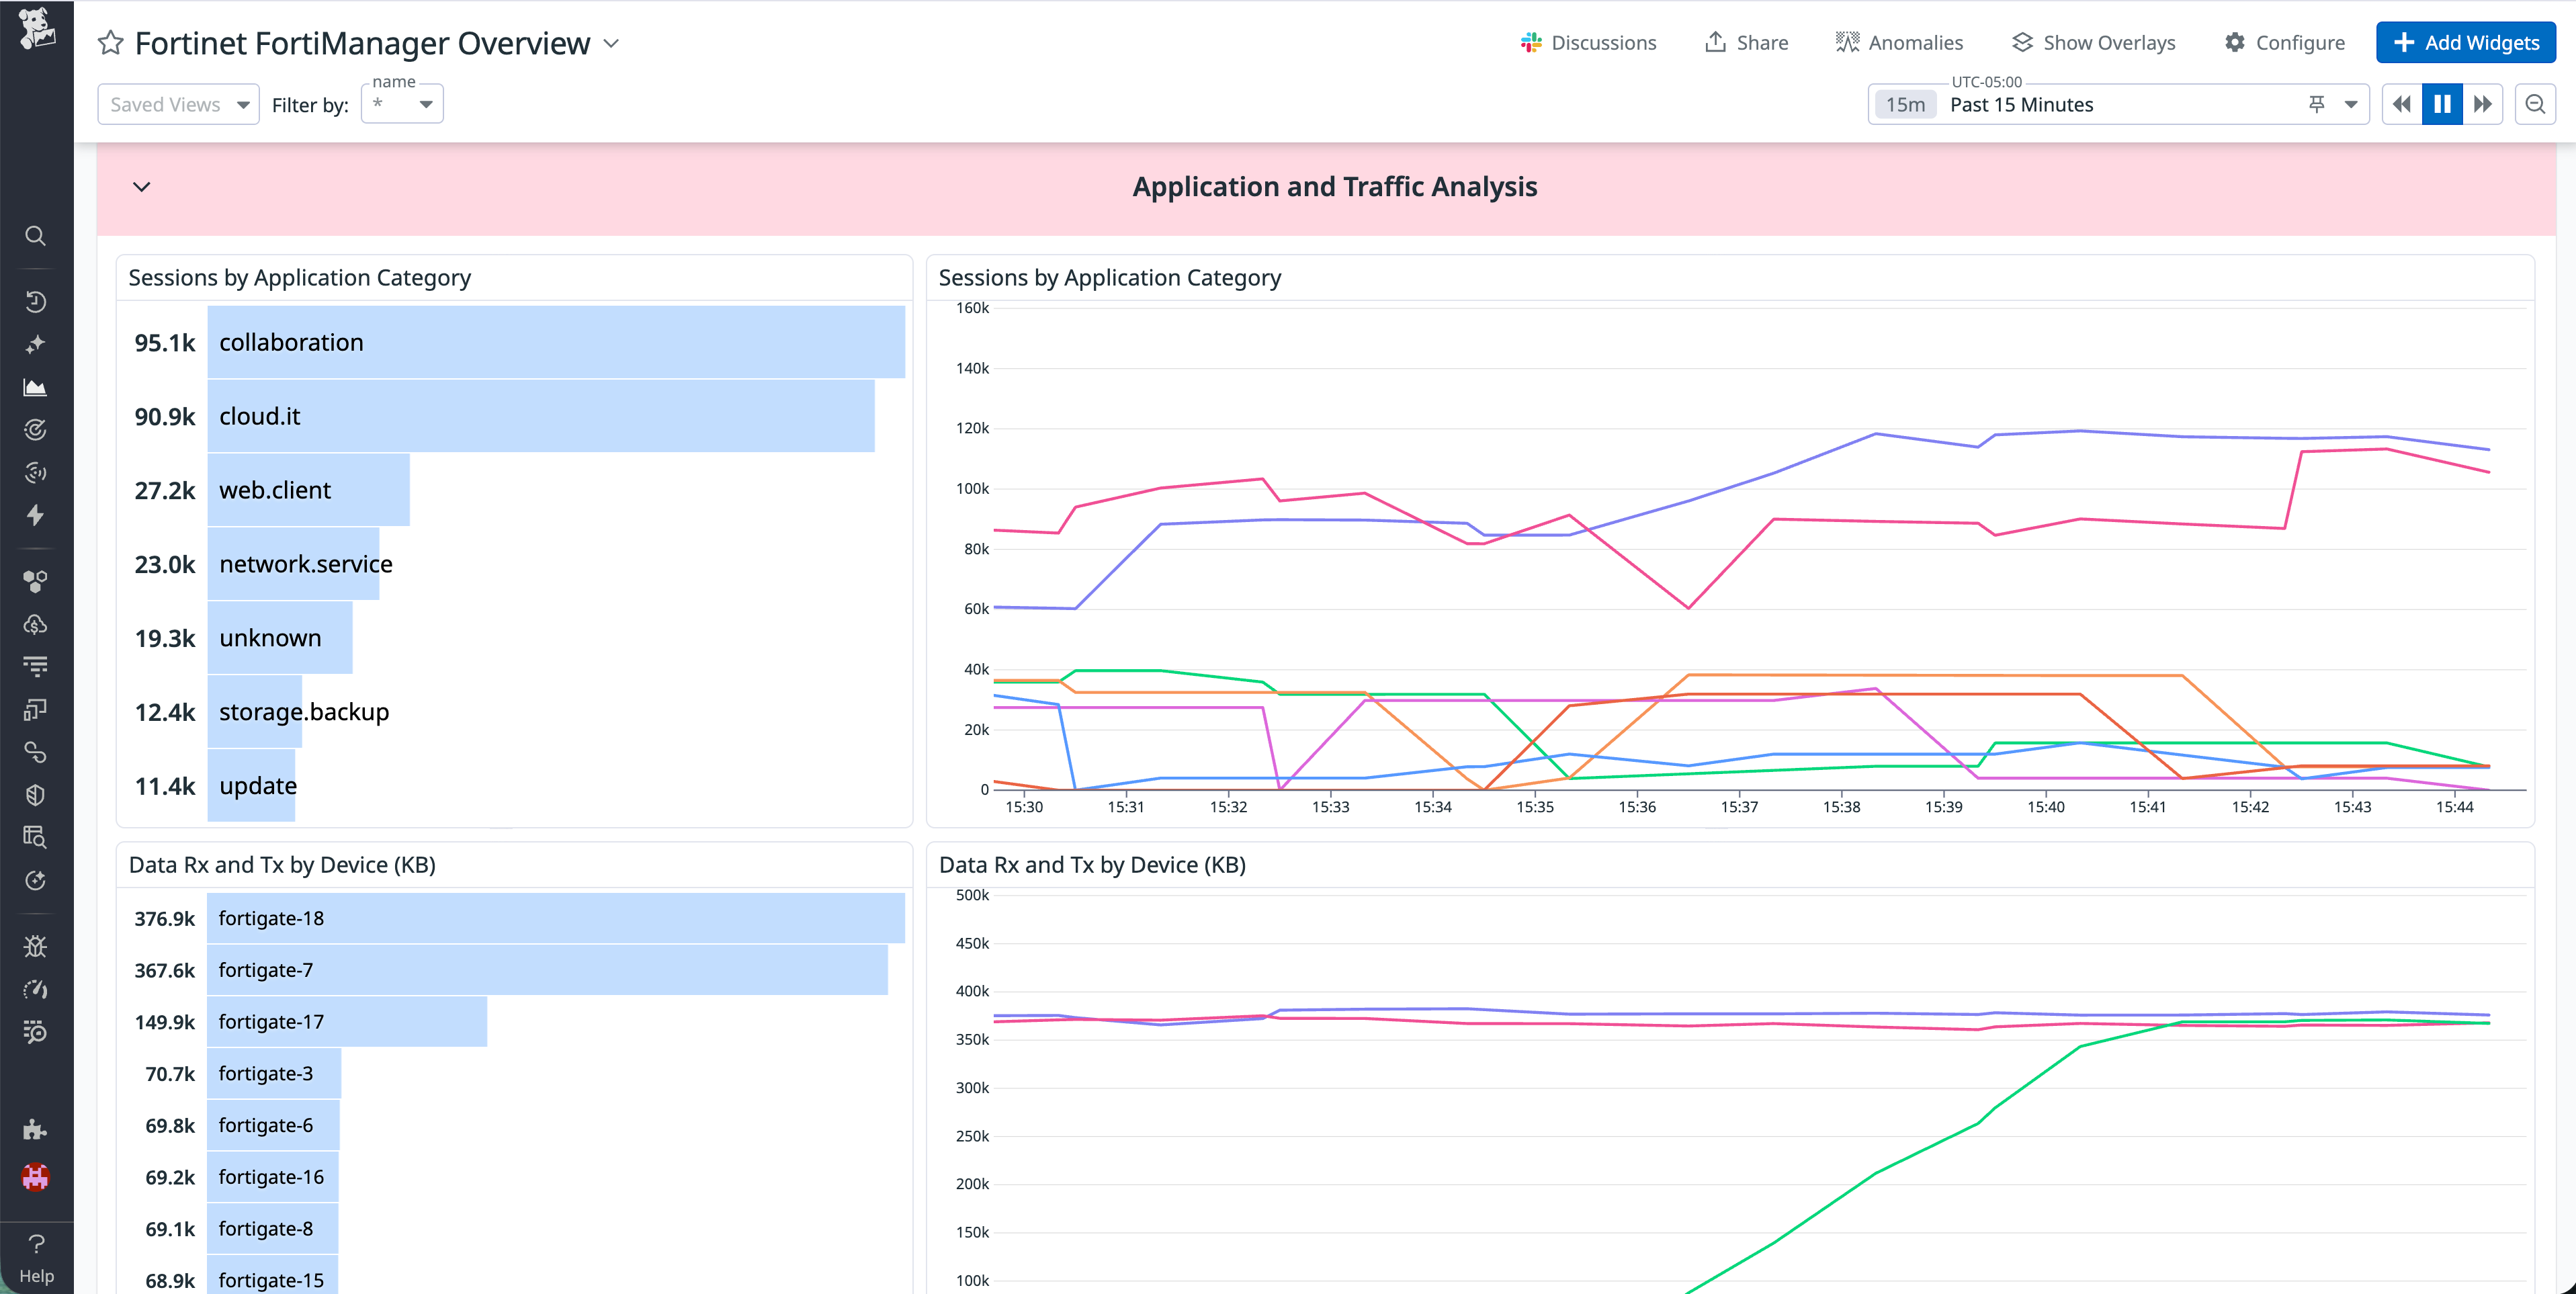
Task: Collapse the Application and Traffic Analysis section
Action: [141, 187]
